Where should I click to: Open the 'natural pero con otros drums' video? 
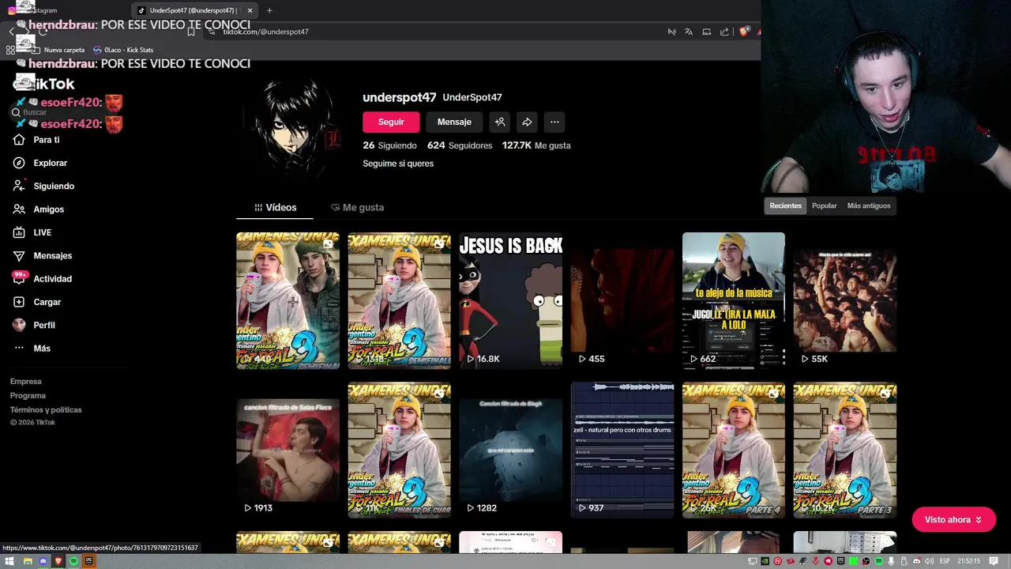coord(622,450)
